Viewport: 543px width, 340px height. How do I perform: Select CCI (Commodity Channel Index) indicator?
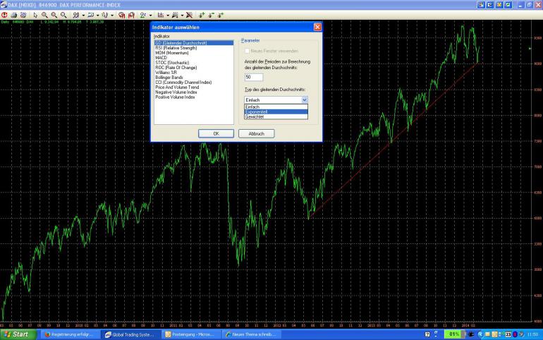[x=194, y=83]
